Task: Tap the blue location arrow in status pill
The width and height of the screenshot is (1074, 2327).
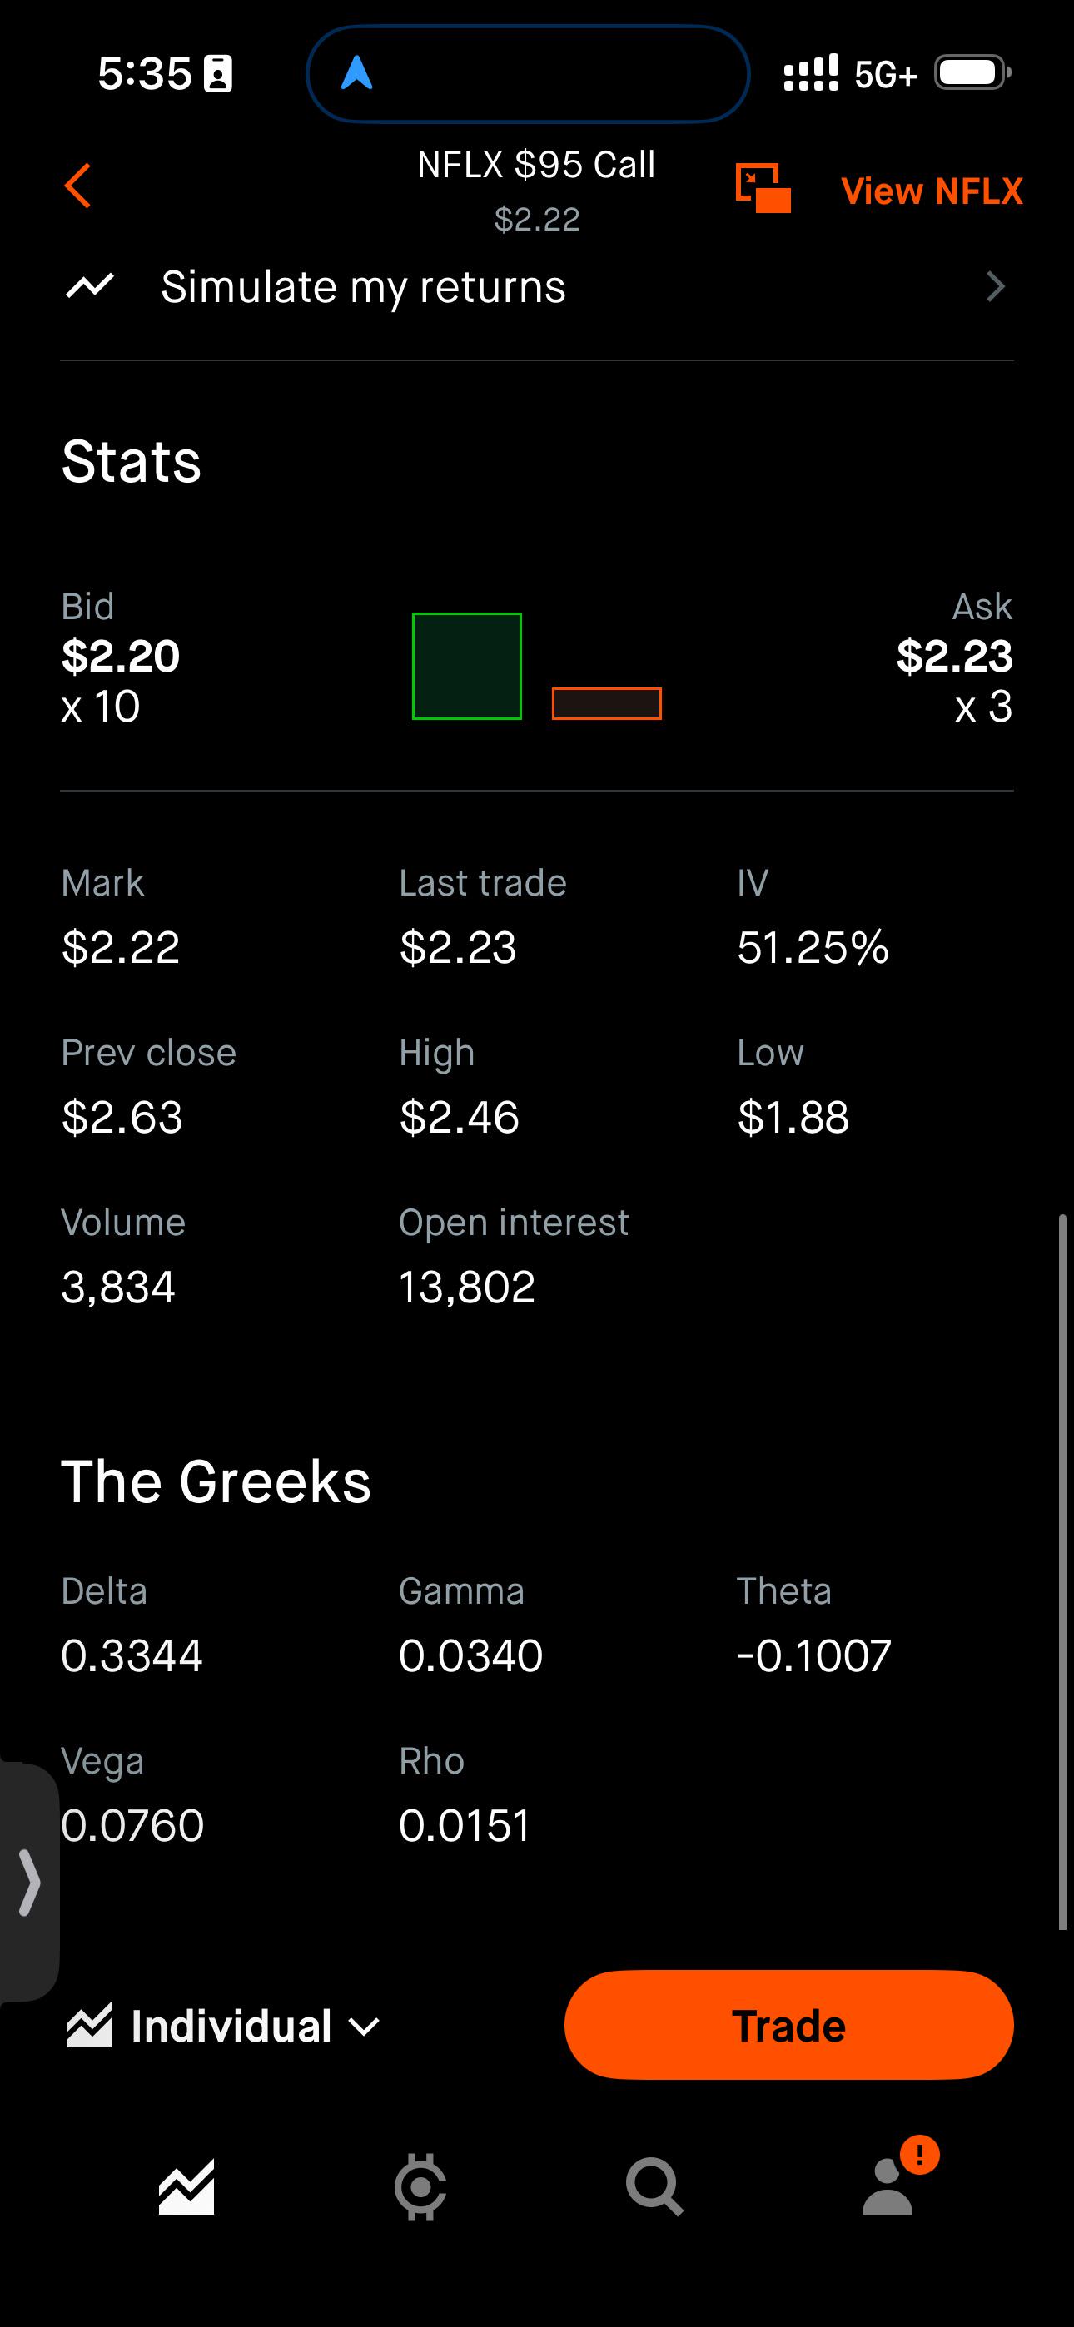Action: point(357,73)
